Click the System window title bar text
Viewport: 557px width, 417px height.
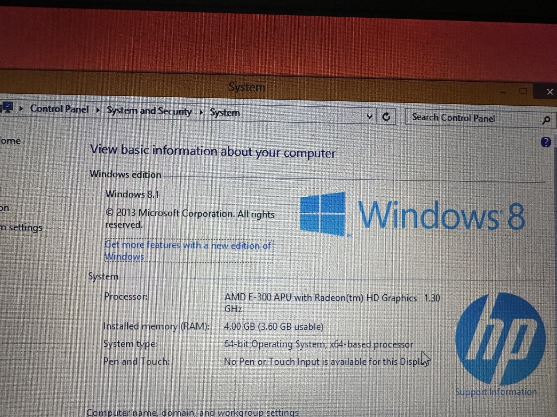pos(247,87)
